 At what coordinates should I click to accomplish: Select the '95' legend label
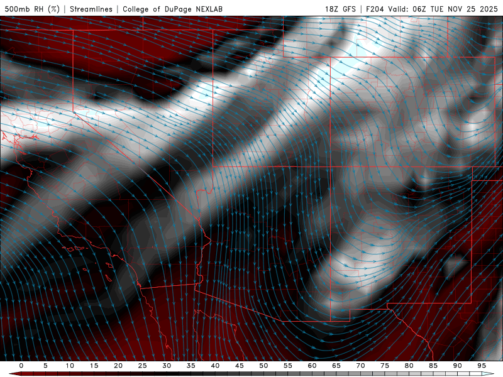tap(482, 366)
